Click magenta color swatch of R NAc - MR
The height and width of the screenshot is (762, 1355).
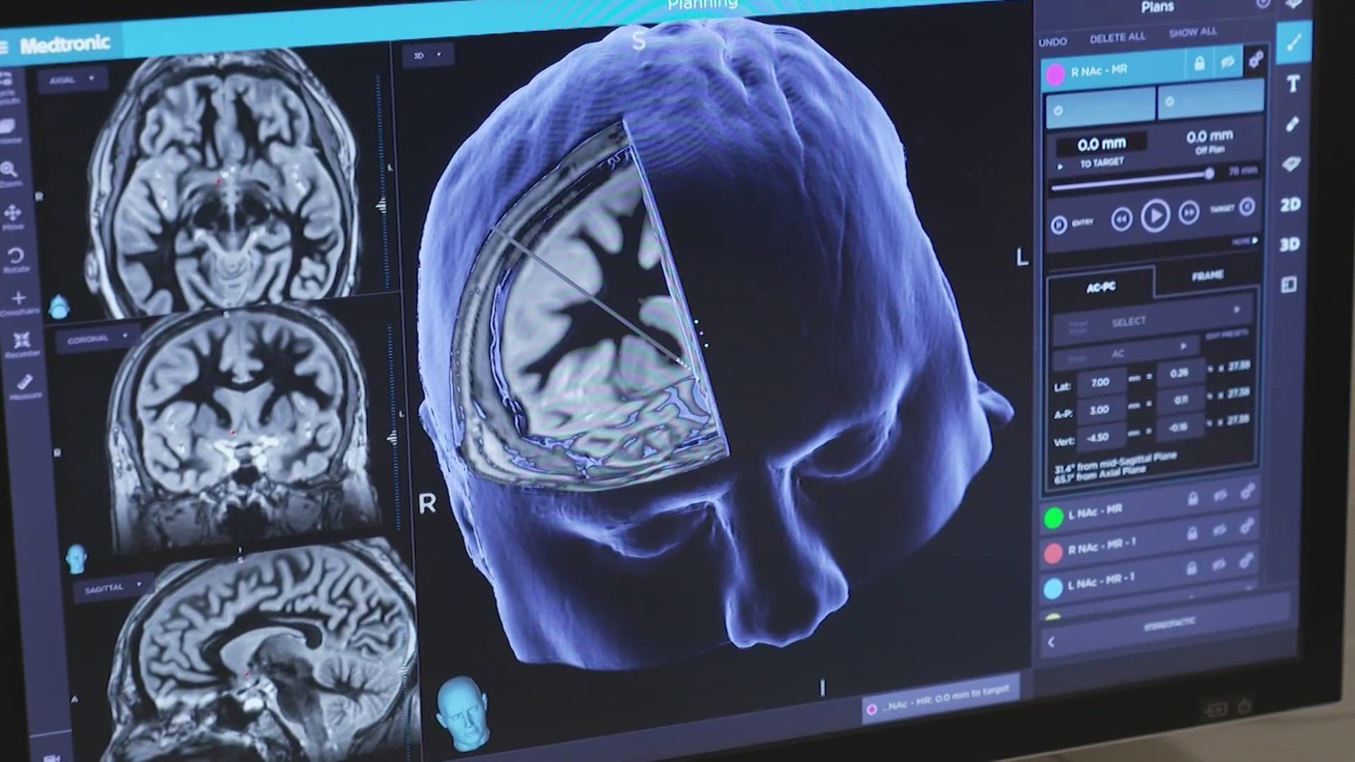(1055, 75)
